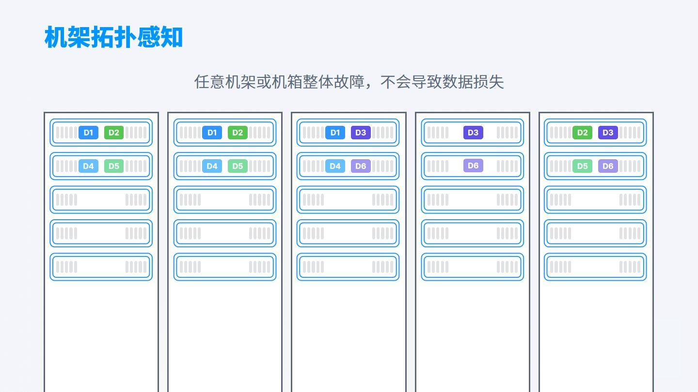Click the D2 block in the fifth rack
698x392 pixels.
[582, 133]
